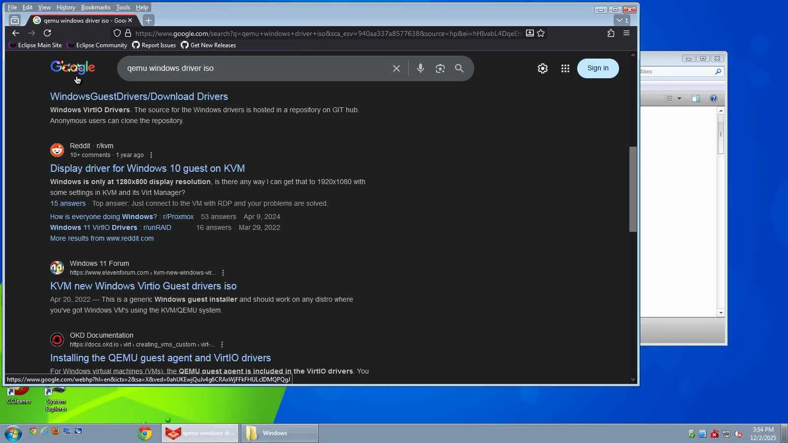
Task: Open the Eclipse Community bookmark
Action: pos(97,45)
